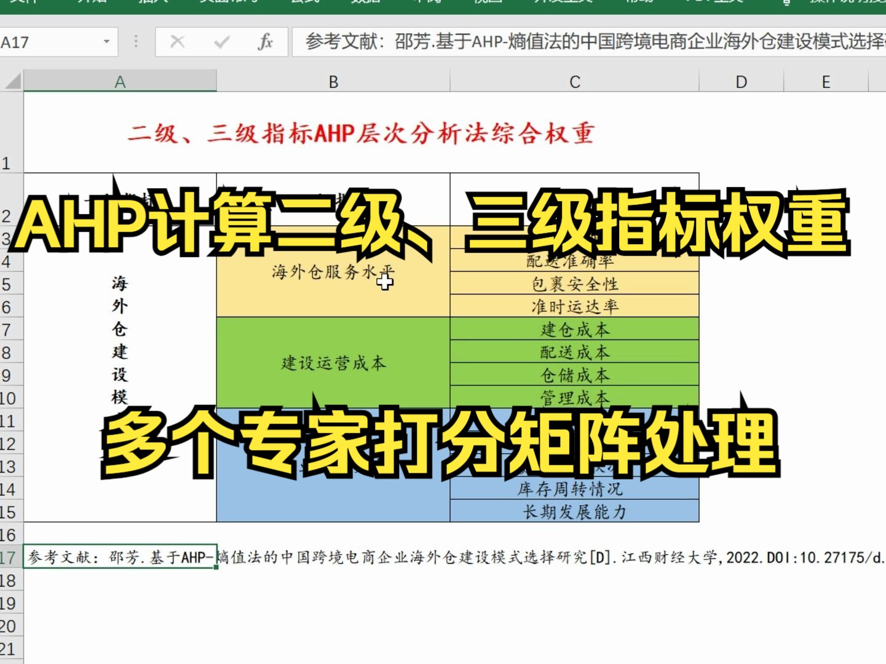Image resolution: width=886 pixels, height=664 pixels.
Task: Select cell 仓储成本
Action: point(574,374)
